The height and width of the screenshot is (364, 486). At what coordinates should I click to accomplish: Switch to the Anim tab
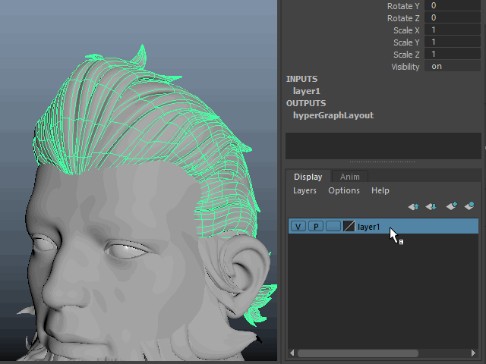click(x=349, y=177)
